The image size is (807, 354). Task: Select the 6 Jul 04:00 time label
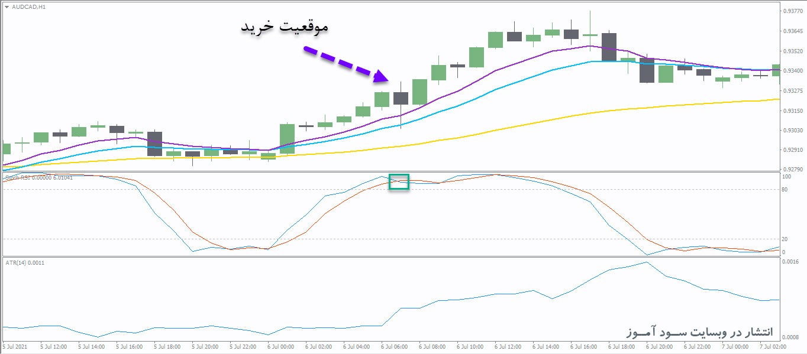pos(356,346)
